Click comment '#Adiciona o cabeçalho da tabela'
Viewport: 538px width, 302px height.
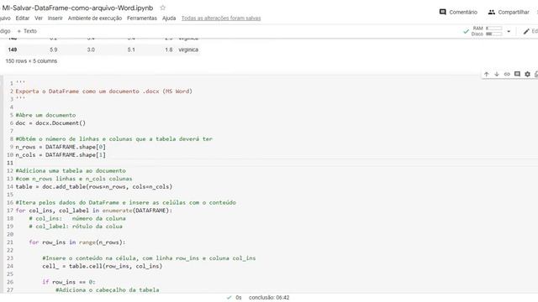tap(108, 289)
